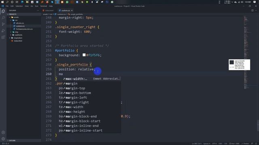Change the CRLF end-of-line setting

click(x=220, y=144)
